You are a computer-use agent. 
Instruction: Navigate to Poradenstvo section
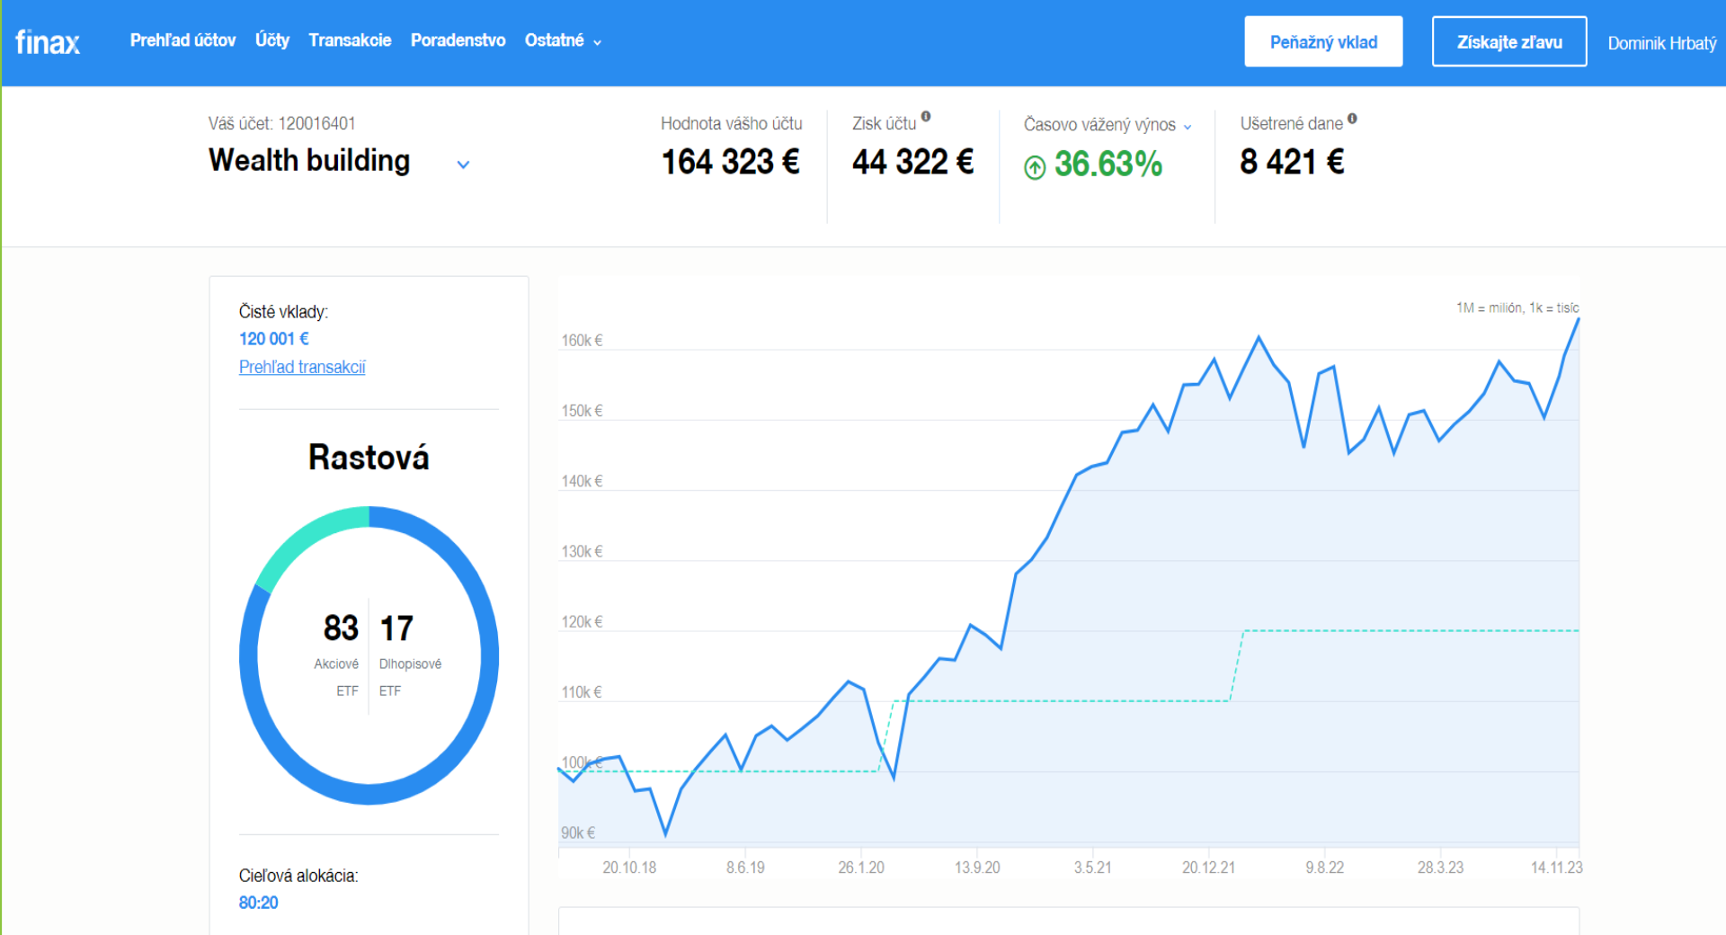pyautogui.click(x=458, y=40)
